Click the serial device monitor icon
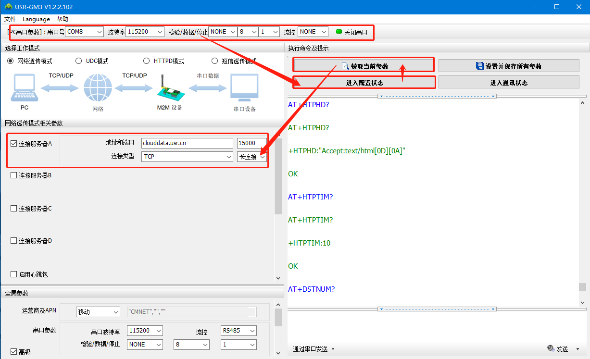This screenshot has height=359, width=590. click(x=244, y=88)
